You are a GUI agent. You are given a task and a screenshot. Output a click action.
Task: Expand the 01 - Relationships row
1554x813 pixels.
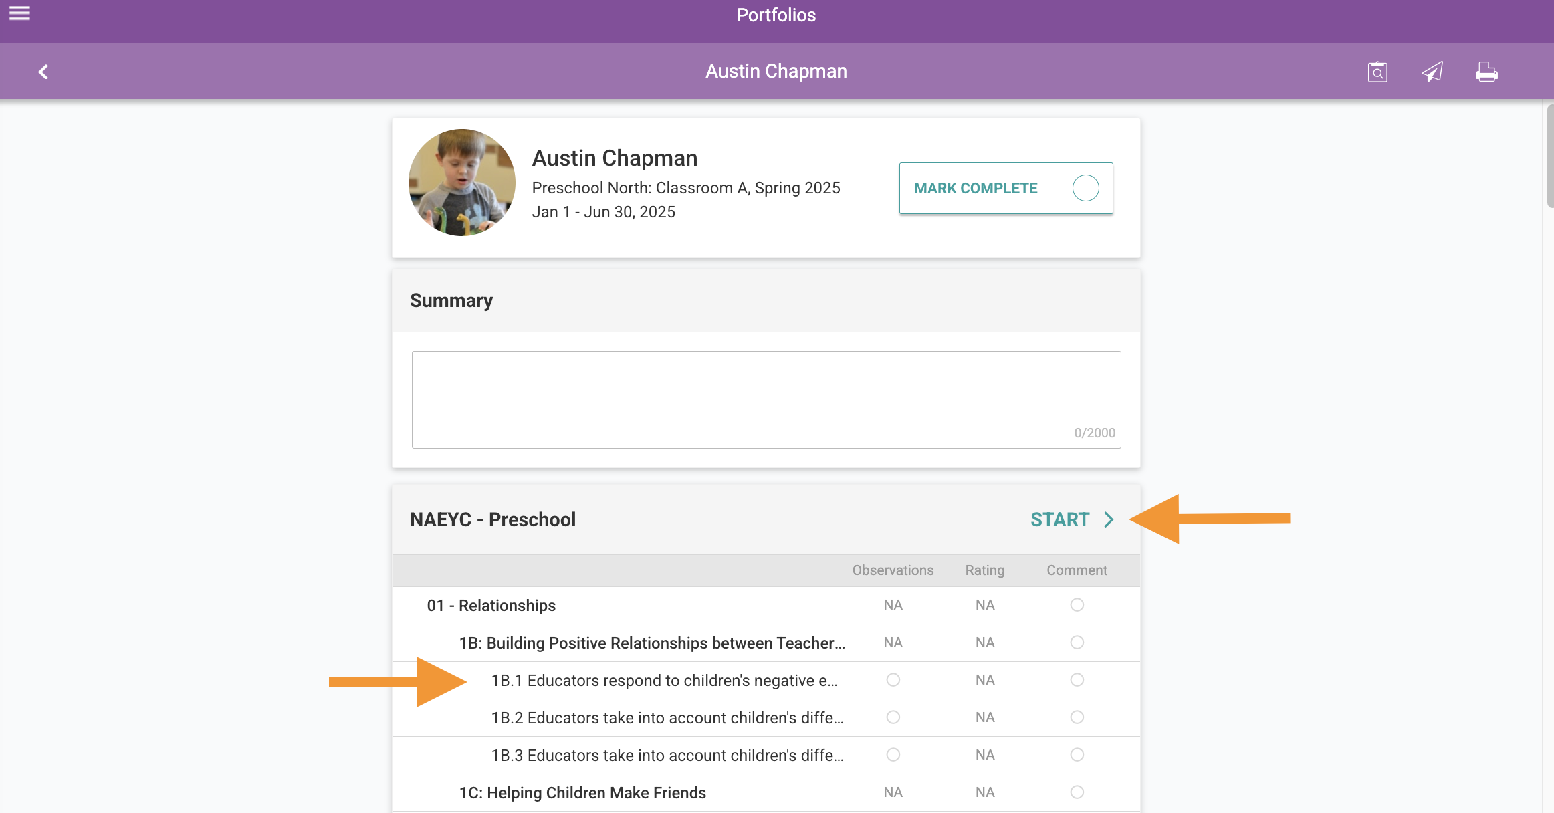(x=491, y=606)
